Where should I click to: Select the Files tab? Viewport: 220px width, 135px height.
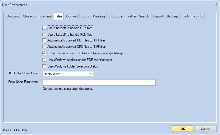click(59, 16)
